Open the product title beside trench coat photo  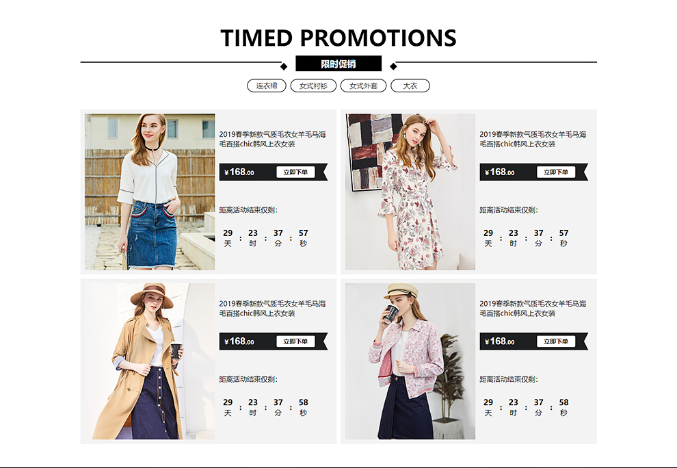pos(272,309)
